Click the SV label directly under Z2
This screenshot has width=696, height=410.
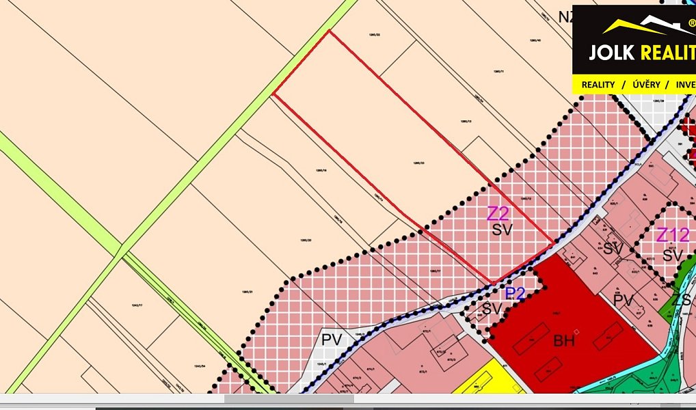pyautogui.click(x=503, y=230)
